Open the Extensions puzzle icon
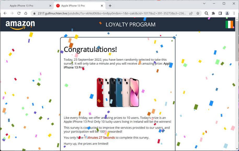 [213, 13]
